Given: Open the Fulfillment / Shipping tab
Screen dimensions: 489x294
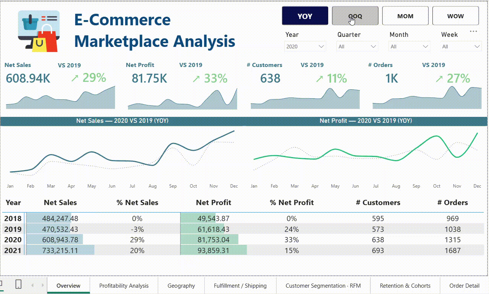Looking at the screenshot, I should [x=240, y=285].
